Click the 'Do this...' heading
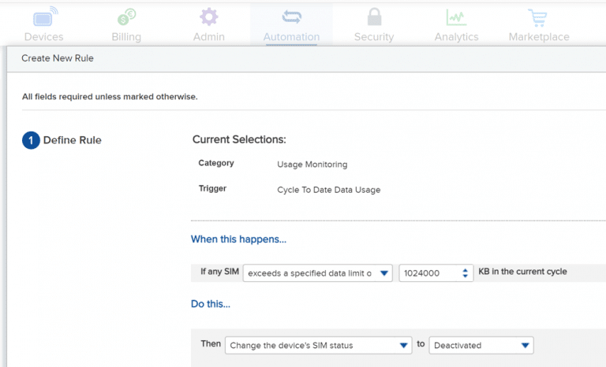This screenshot has height=367, width=606. click(x=211, y=304)
